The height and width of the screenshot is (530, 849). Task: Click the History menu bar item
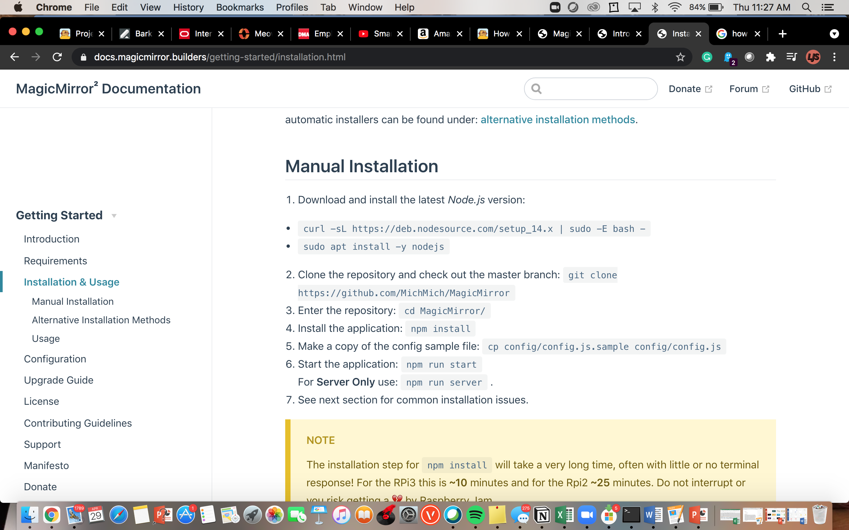click(187, 7)
